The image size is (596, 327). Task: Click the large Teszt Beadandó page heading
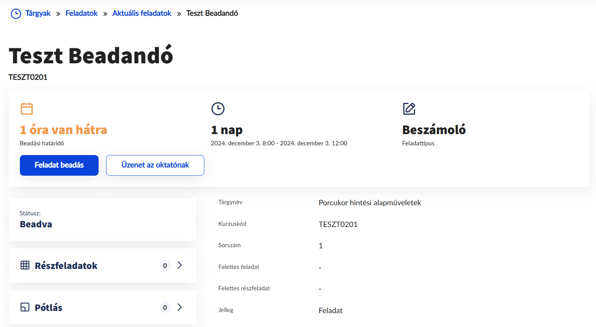91,56
